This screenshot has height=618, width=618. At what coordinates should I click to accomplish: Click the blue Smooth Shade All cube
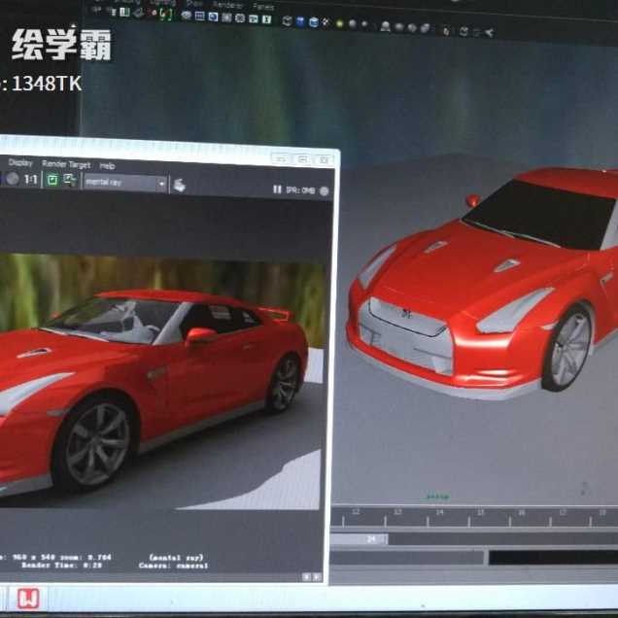coord(300,21)
